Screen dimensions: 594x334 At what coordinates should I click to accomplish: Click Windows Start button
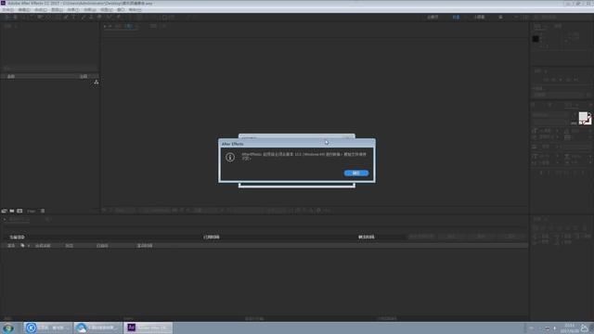(8, 328)
